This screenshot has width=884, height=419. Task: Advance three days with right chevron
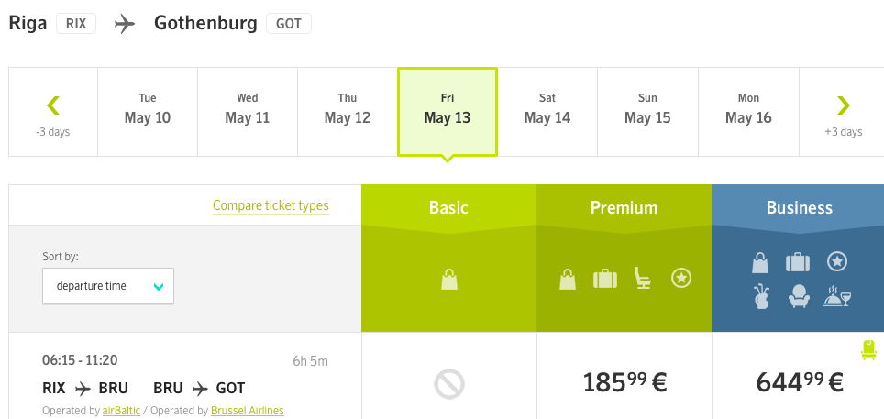[x=843, y=112]
